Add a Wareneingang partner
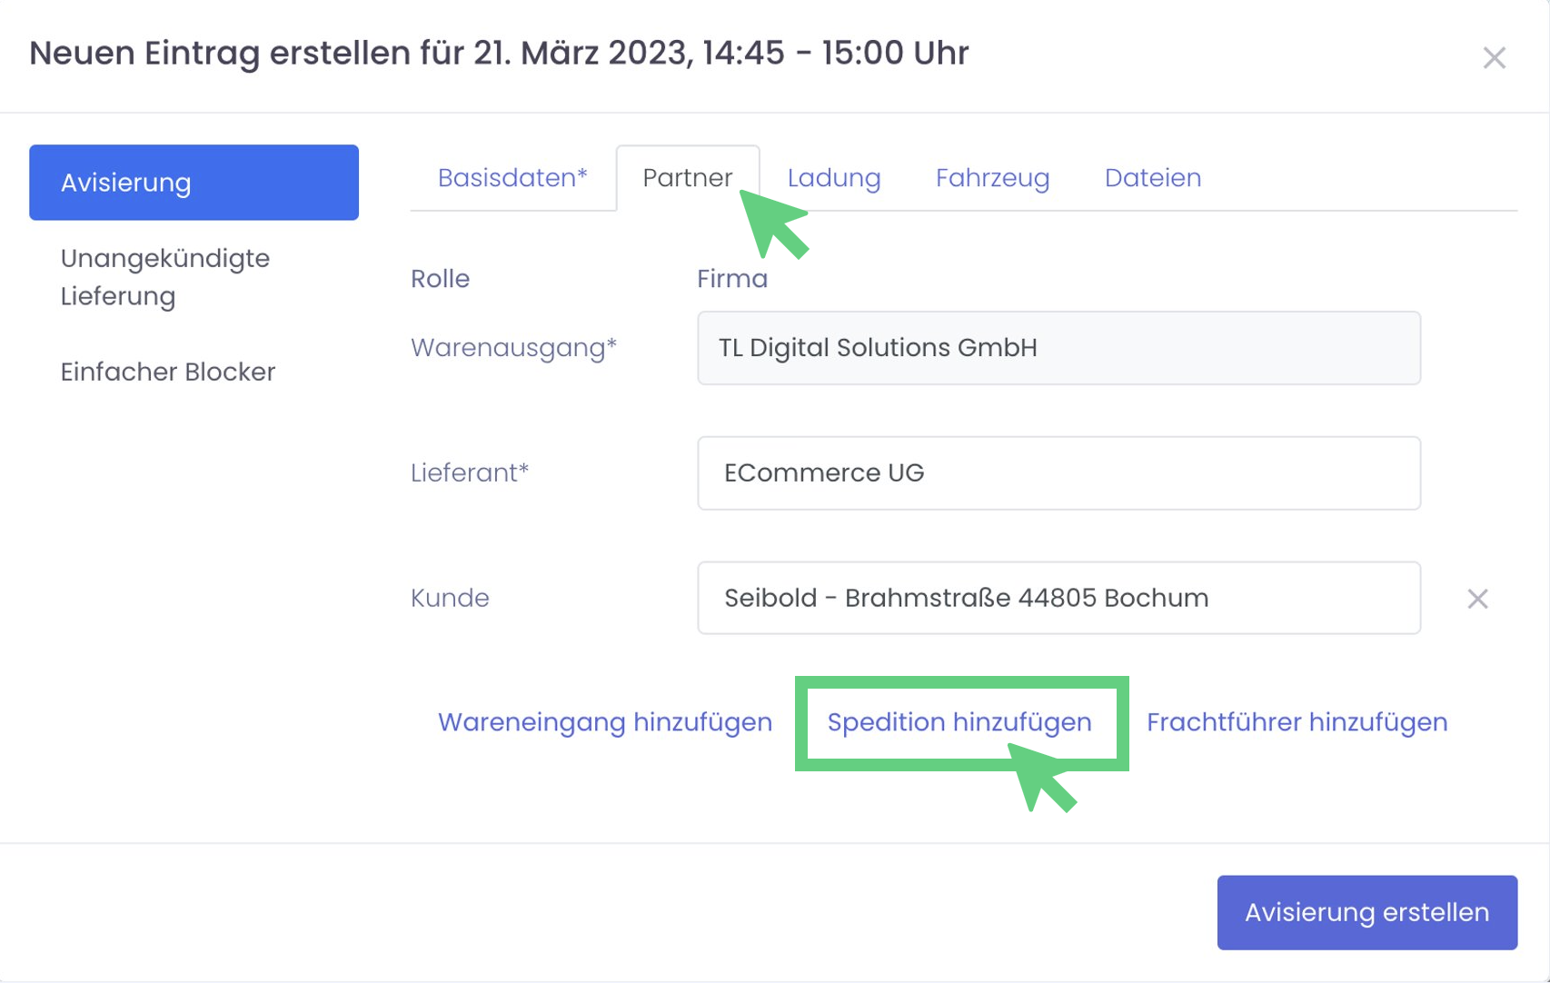 [605, 722]
